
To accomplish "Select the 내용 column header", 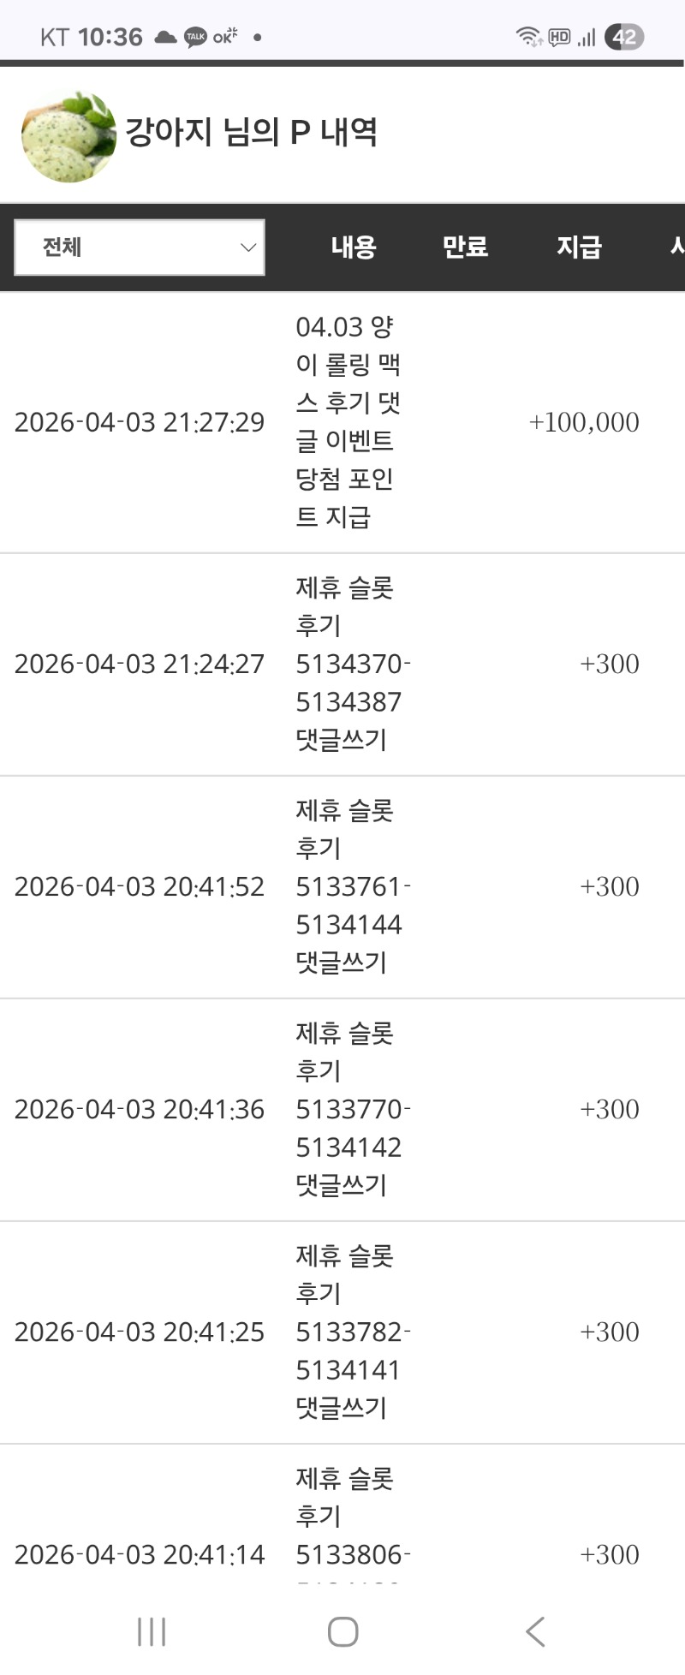I will [x=354, y=247].
